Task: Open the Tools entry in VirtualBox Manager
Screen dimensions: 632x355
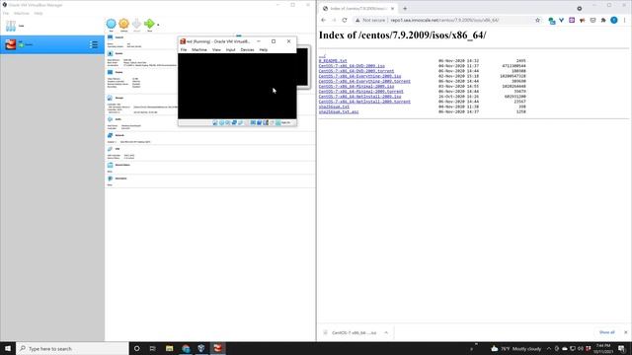Action: (52, 26)
